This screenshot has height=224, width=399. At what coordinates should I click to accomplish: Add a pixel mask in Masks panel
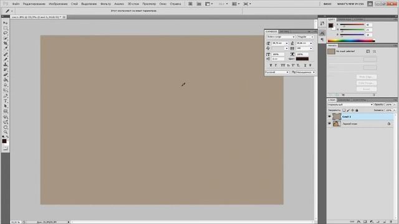coord(368,51)
